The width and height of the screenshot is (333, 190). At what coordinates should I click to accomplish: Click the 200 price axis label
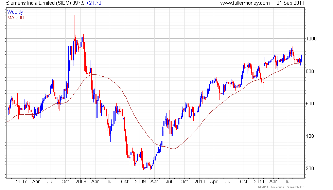[310, 168]
